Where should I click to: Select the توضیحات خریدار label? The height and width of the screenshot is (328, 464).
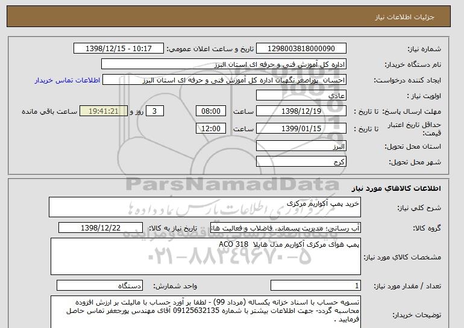pos(416,315)
